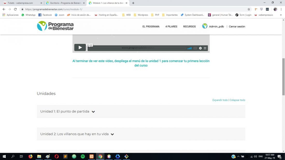Screen dimensions: 285x160
Task: Play the module video
Action: 80,48
